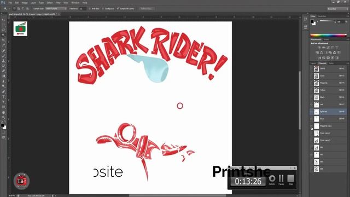The width and height of the screenshot is (350, 197).
Task: Select the Horizontal Type tool
Action: coord(3,97)
